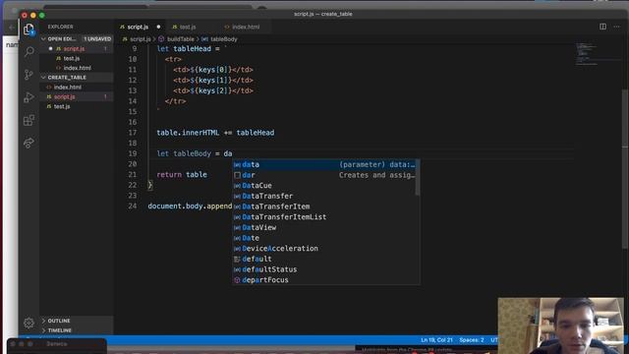Choose the 'DataTransferItemList' suggestion
This screenshot has height=354, width=629.
pyautogui.click(x=325, y=216)
